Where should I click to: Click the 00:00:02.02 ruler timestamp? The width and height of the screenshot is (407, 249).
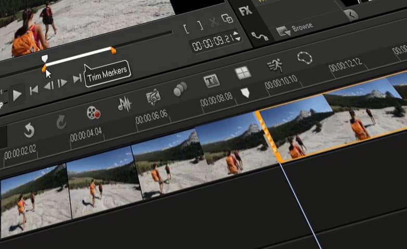click(20, 152)
